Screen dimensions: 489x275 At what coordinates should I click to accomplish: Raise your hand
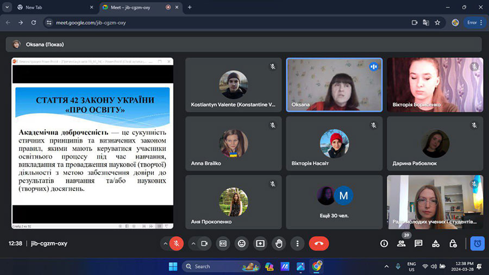point(279,243)
